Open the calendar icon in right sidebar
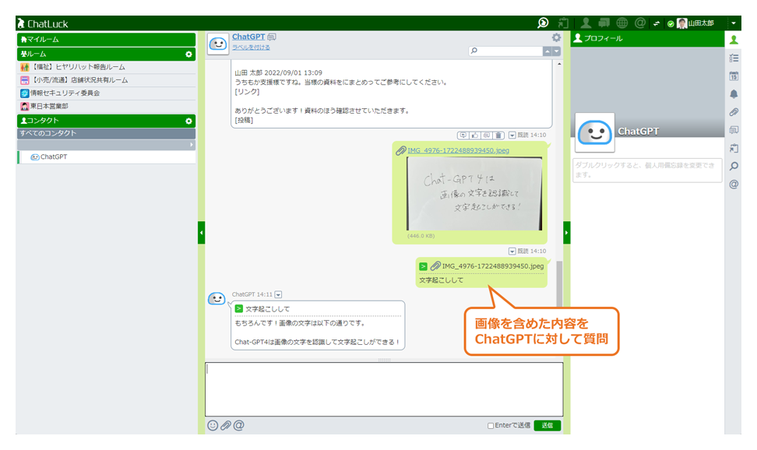This screenshot has height=450, width=757. (734, 76)
